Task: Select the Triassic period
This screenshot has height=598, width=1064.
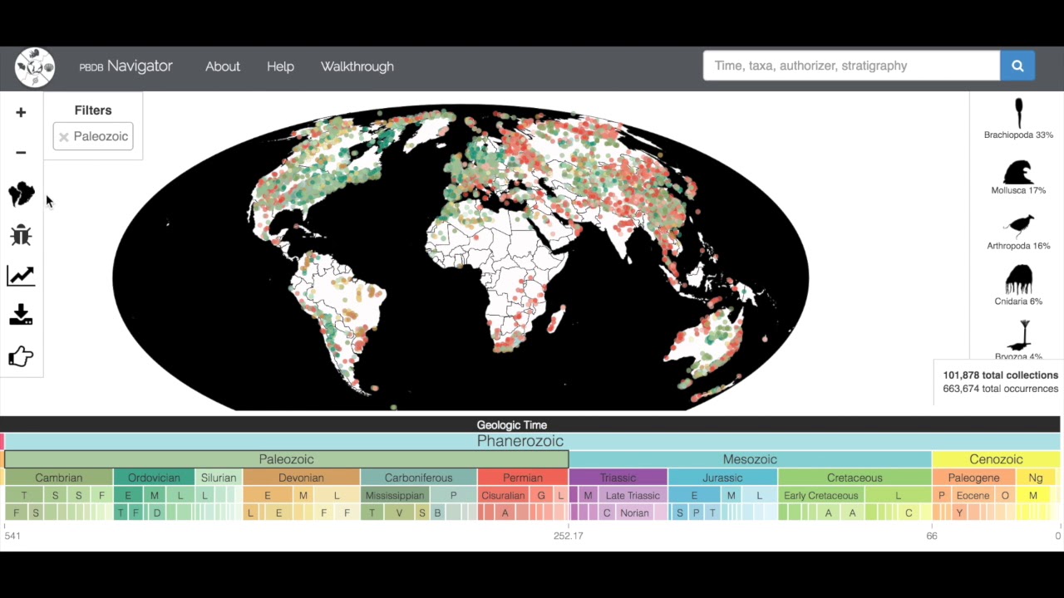Action: [x=618, y=478]
